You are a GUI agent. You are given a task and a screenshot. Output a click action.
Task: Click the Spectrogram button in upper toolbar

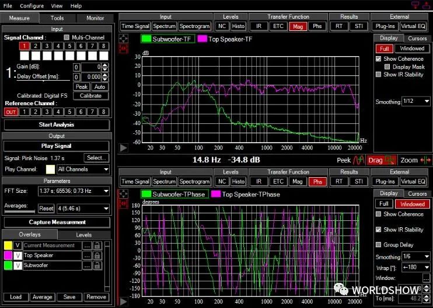[x=195, y=26]
